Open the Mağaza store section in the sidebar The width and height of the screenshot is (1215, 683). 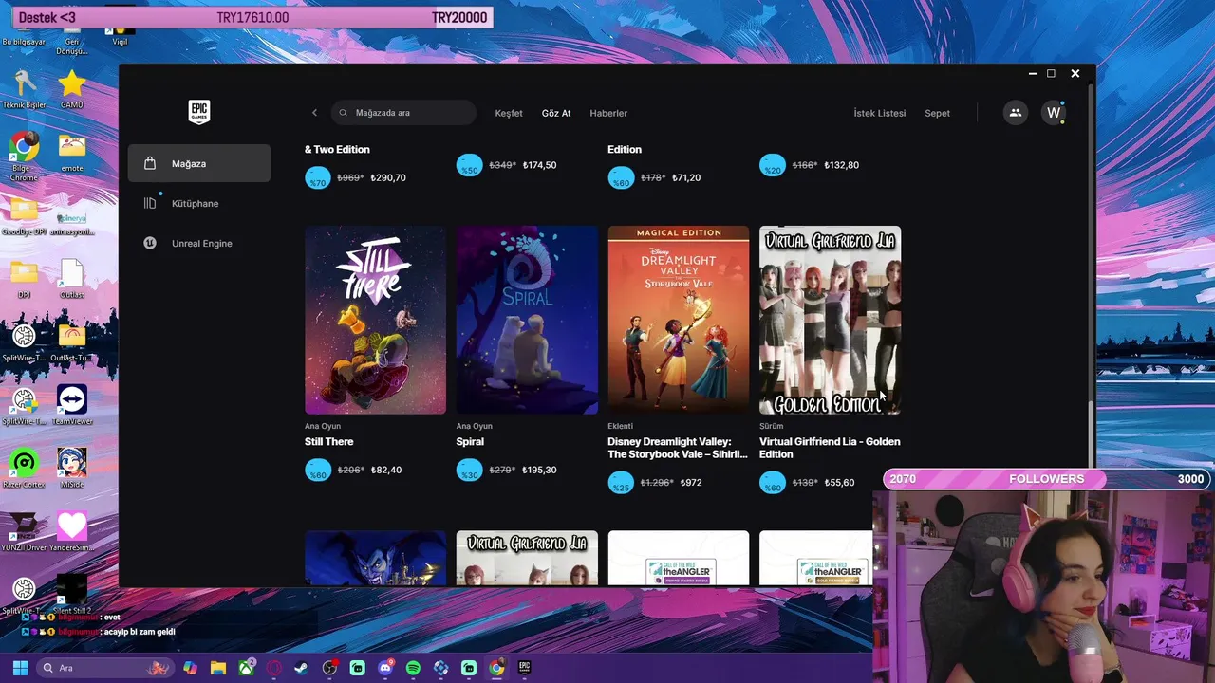(x=199, y=163)
